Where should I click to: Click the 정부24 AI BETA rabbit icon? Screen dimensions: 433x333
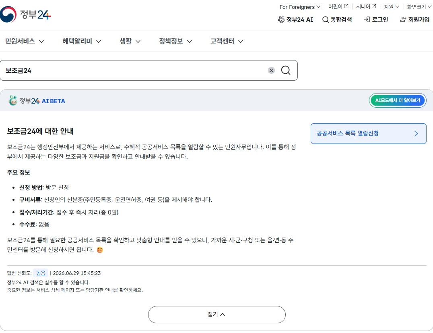pos(13,101)
